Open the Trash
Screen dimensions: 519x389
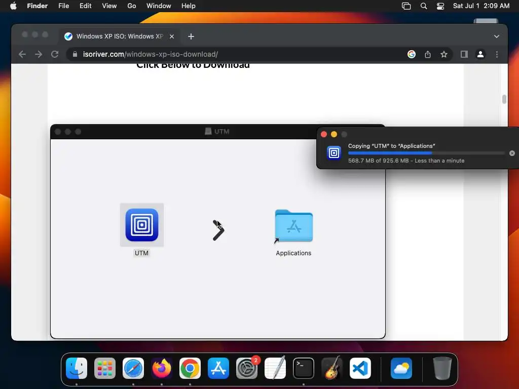tap(442, 368)
